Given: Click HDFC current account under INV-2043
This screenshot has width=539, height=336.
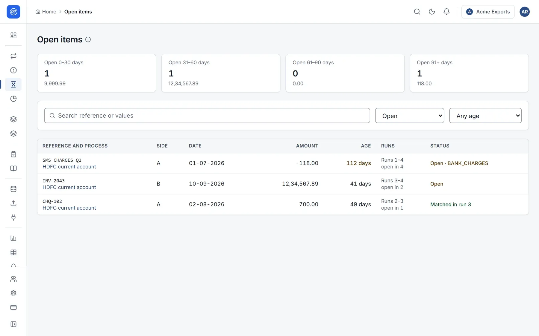Looking at the screenshot, I should (x=69, y=187).
